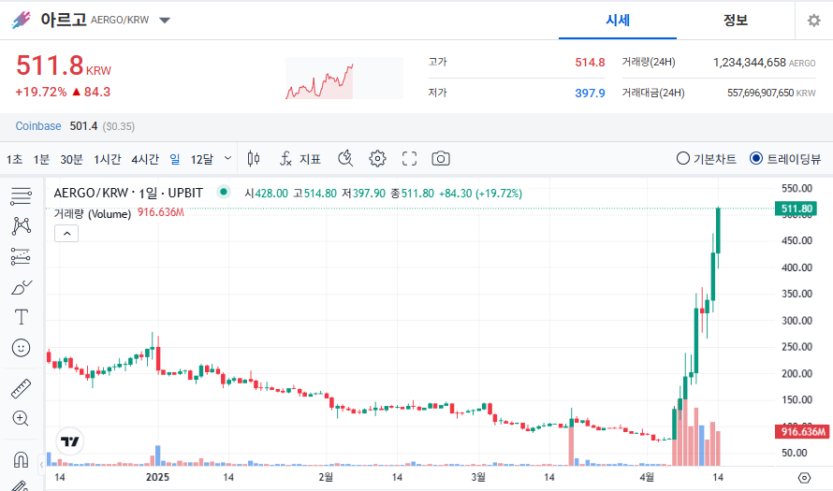Click the Aergo coin logo
Viewport: 833px width, 491px height.
(22, 20)
